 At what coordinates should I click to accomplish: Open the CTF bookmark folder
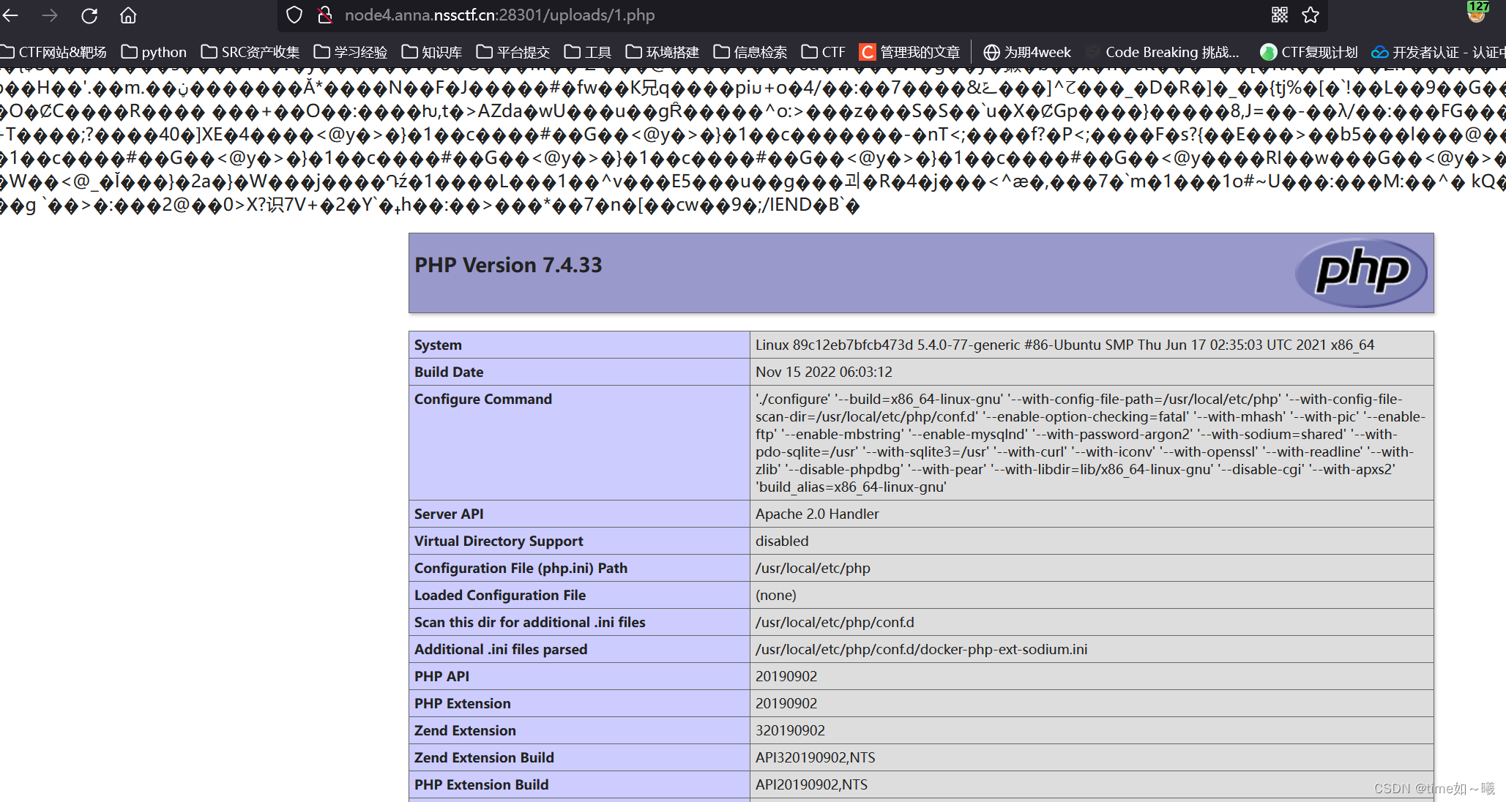(824, 52)
